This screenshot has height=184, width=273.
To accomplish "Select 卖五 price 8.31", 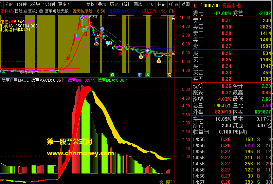I will pos(226,21).
